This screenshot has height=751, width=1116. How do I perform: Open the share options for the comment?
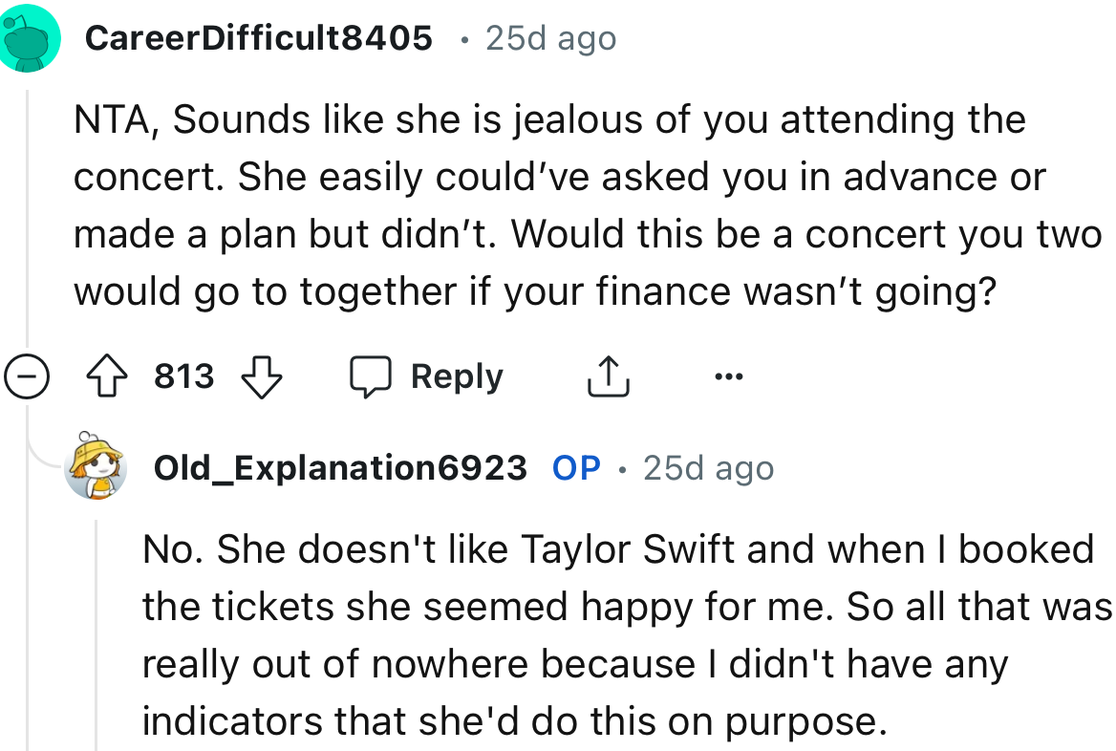pyautogui.click(x=608, y=375)
